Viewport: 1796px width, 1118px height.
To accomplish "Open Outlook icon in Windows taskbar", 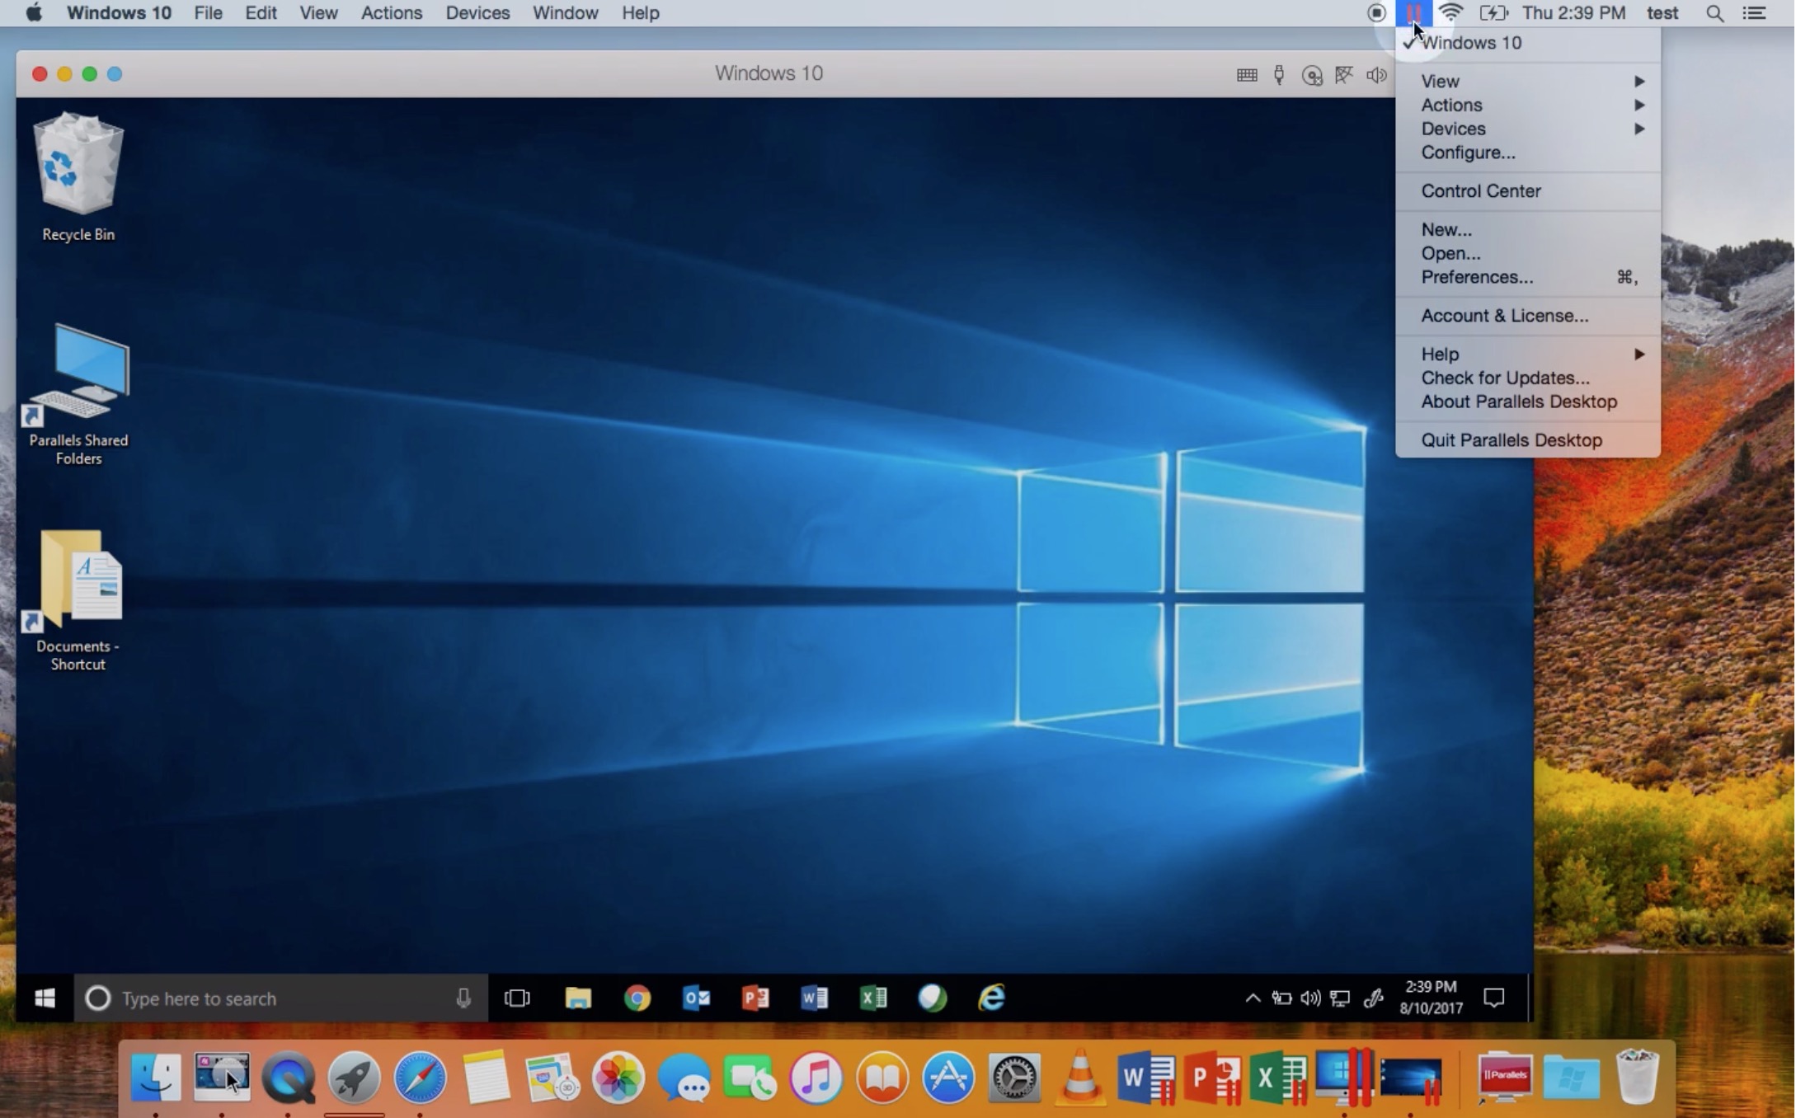I will 696,997.
